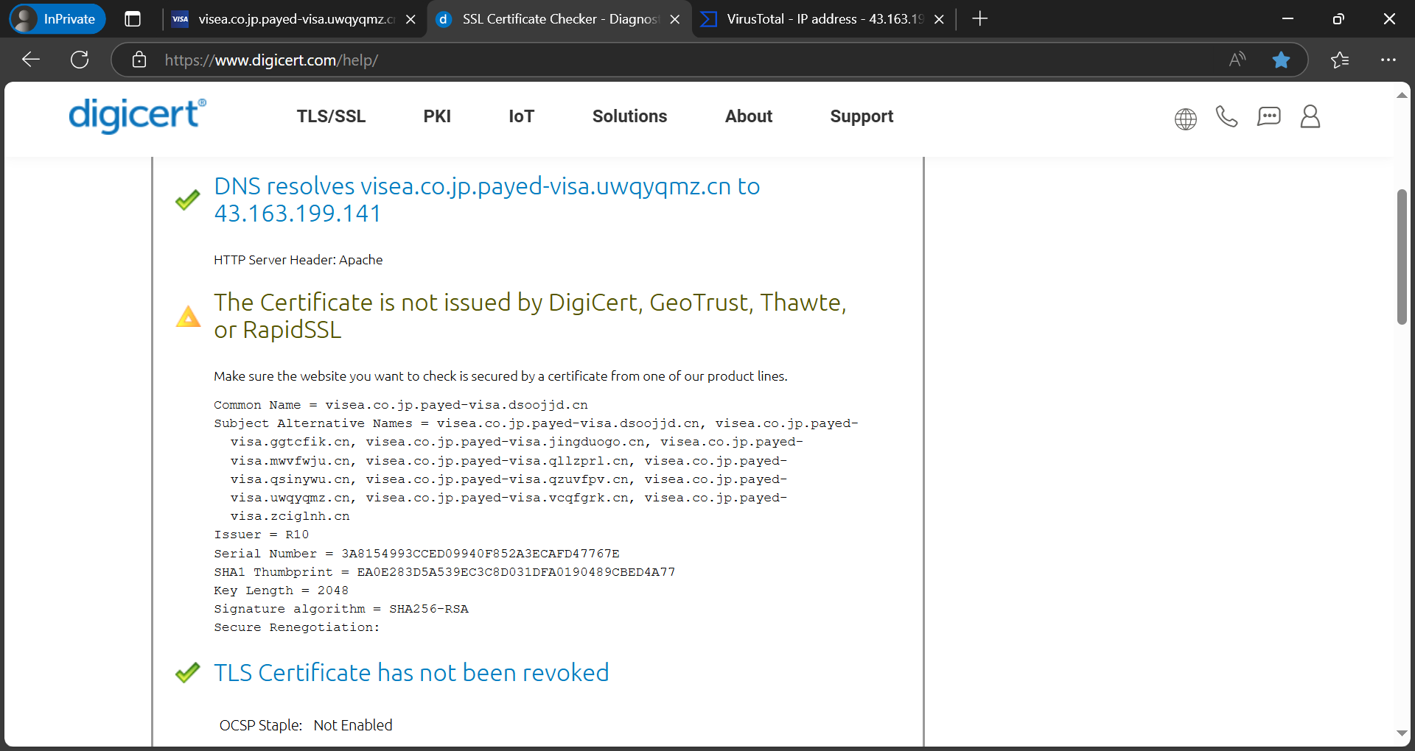Click the browser back arrow
This screenshot has width=1415, height=751.
31,60
